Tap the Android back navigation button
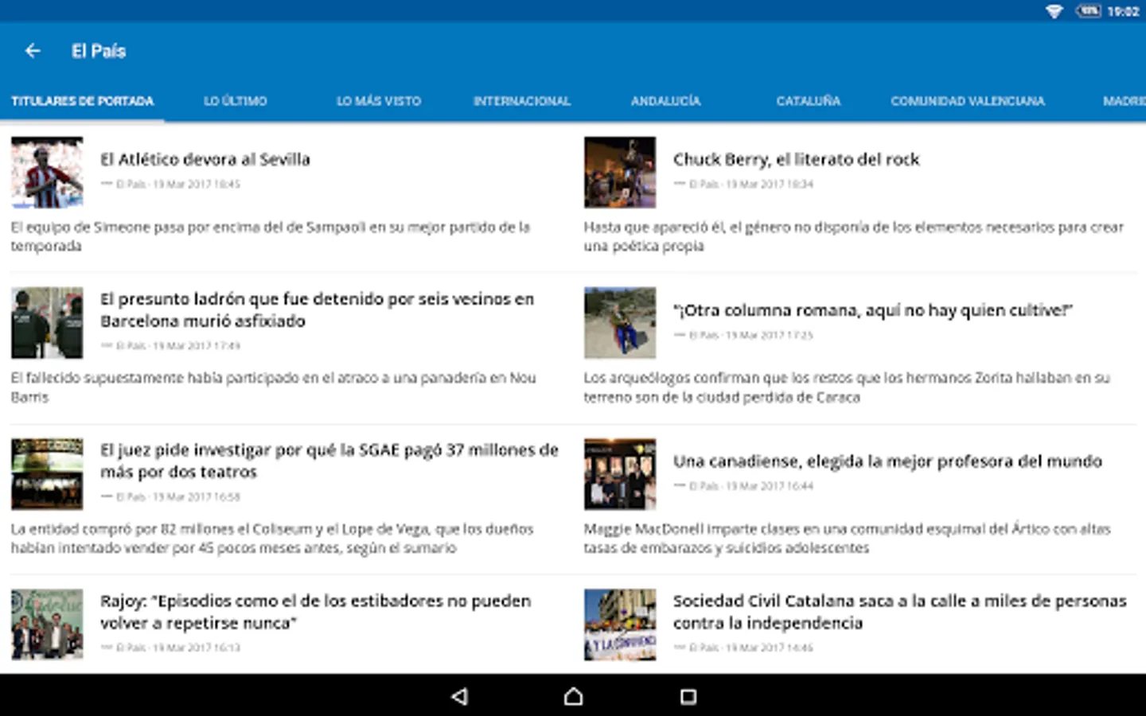This screenshot has height=716, width=1146. coord(459,697)
